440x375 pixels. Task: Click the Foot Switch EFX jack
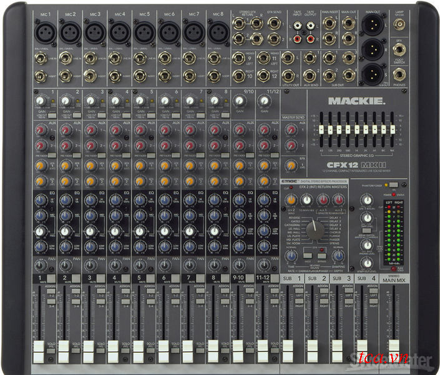(399, 51)
